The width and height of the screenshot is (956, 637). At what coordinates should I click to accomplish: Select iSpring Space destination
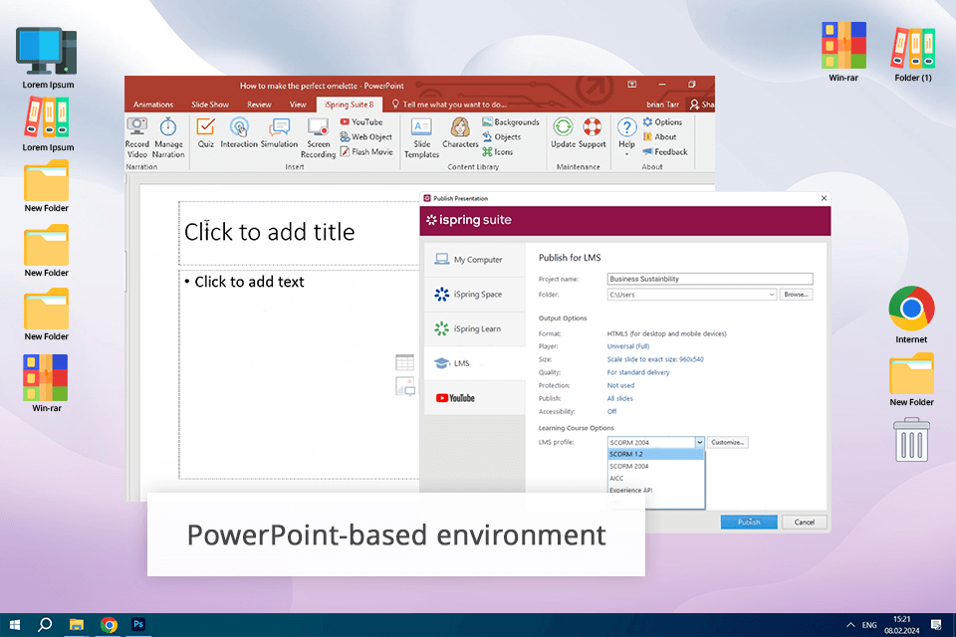coord(474,295)
